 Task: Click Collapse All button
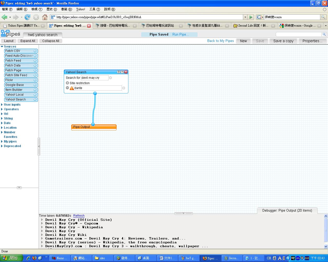pyautogui.click(x=51, y=41)
